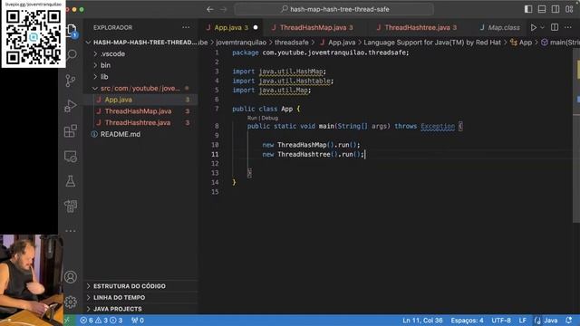Open run options dropdown next to play
Image resolution: width=580 pixels, height=326 pixels.
542,27
